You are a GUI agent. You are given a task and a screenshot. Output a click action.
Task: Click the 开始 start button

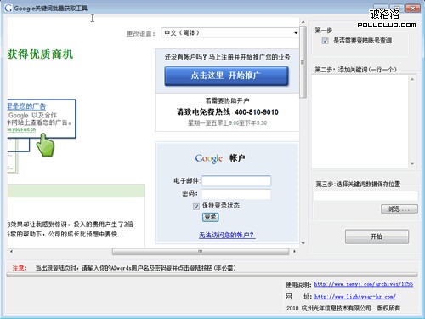coord(377,236)
